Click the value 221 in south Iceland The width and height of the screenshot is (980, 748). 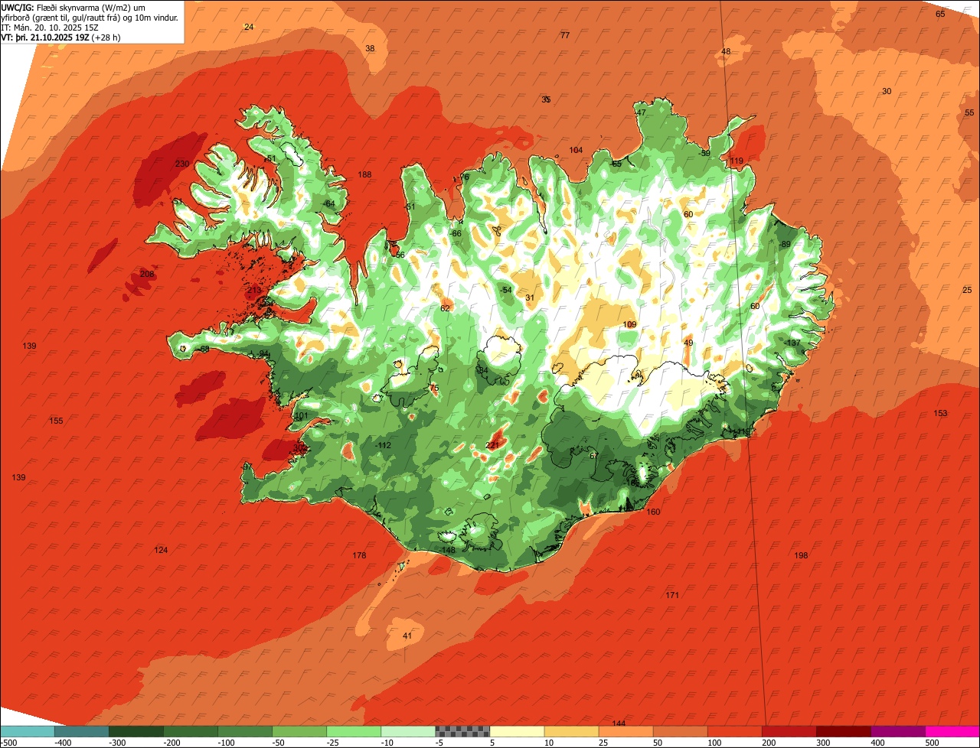pyautogui.click(x=493, y=446)
